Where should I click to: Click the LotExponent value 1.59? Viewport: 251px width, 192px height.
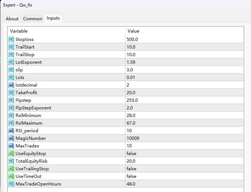[x=131, y=62]
